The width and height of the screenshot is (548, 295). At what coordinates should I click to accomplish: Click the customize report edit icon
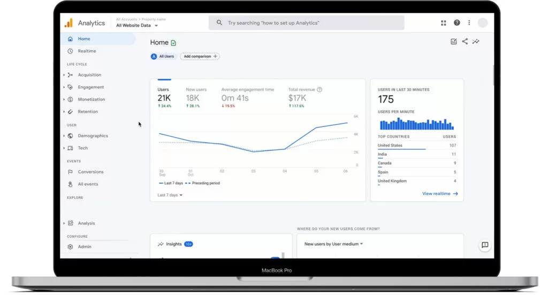click(x=454, y=42)
